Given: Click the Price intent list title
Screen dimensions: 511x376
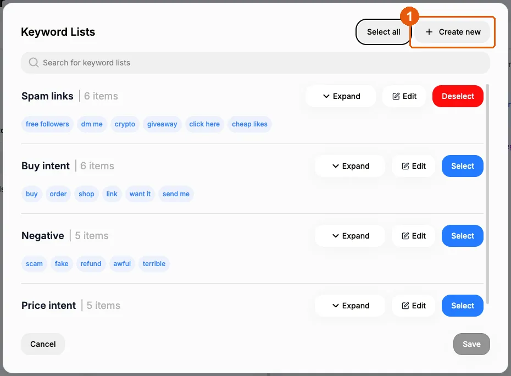Looking at the screenshot, I should pyautogui.click(x=48, y=306).
